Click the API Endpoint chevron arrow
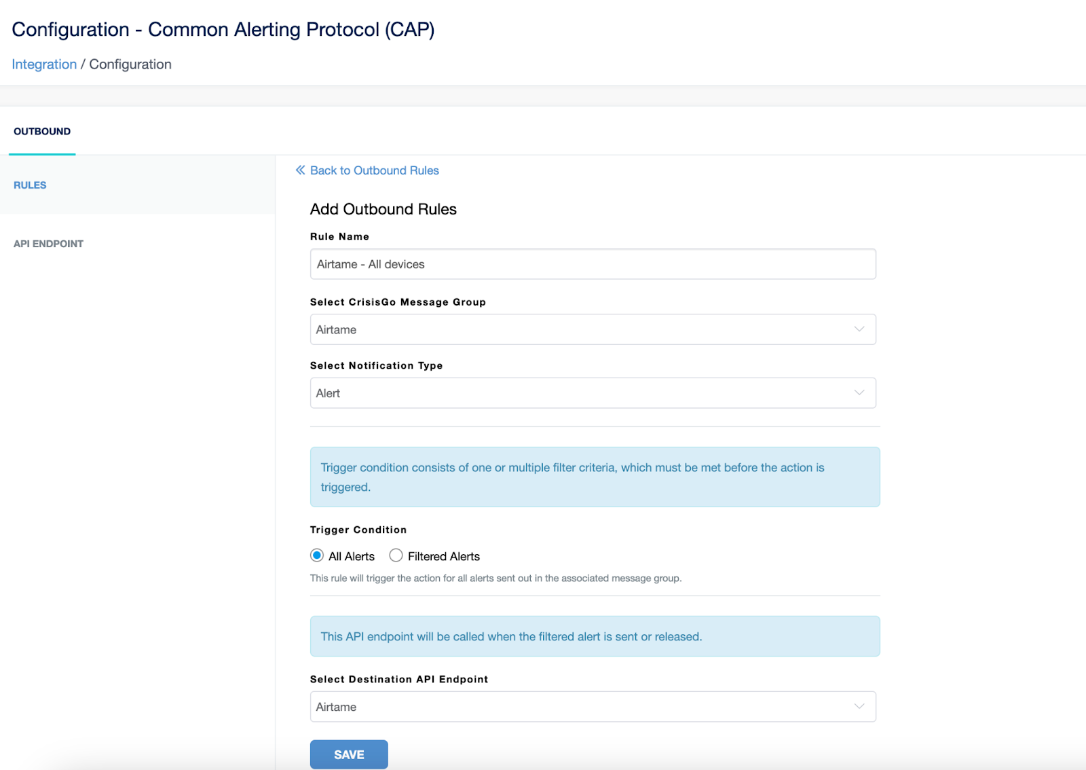Screen dimensions: 1086x770 [x=859, y=707]
